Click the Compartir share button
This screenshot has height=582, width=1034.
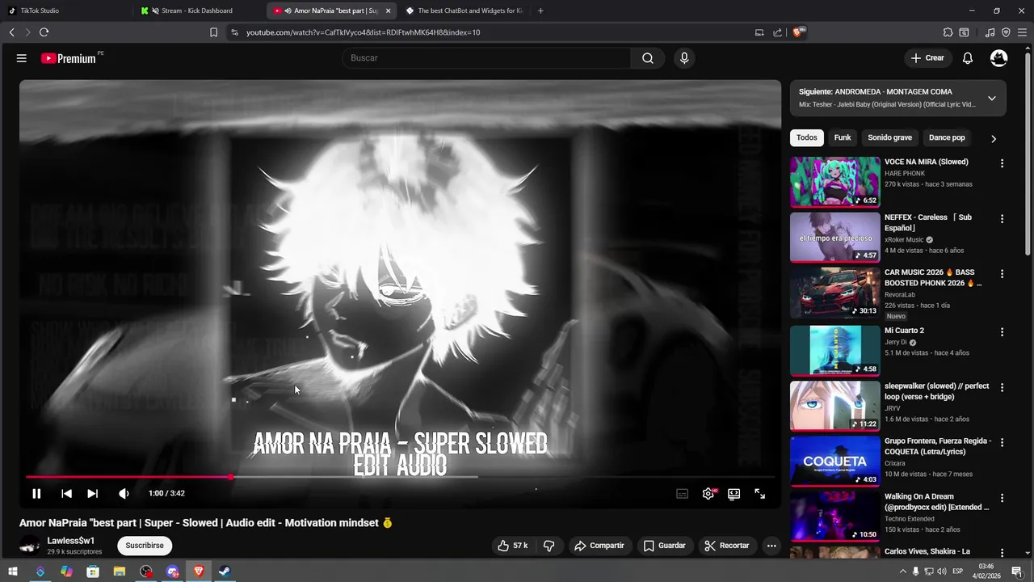[x=599, y=546]
